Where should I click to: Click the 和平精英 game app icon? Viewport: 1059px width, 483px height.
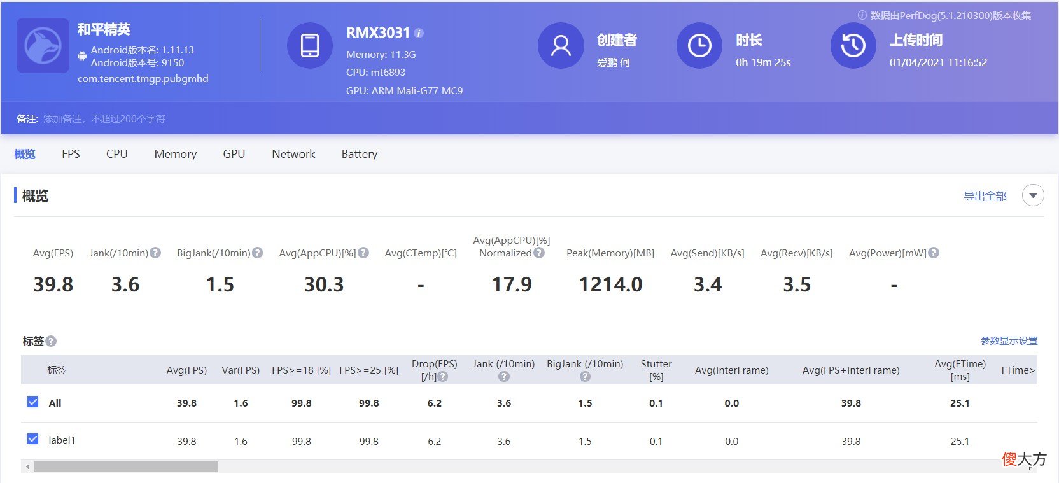coord(43,45)
